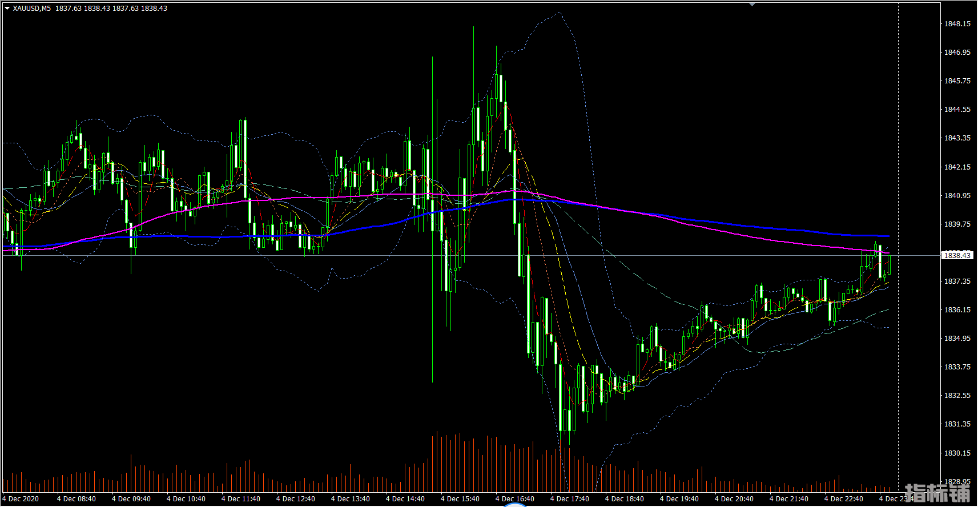Click the 4 Dec 21:40 time label
Screen dimensions: 978x507
(x=789, y=498)
